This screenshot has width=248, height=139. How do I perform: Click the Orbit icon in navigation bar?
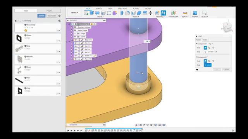(136, 125)
